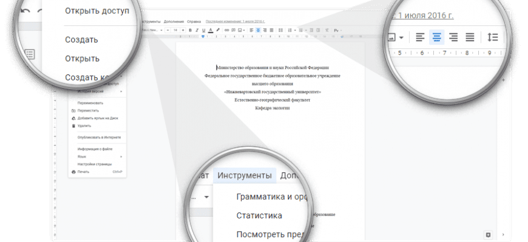Click the Explore button at bottom right
Viewport: 528px width, 242px height.
[x=489, y=235]
